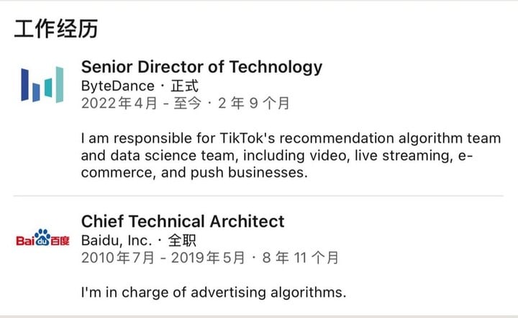Image resolution: width=518 pixels, height=318 pixels.
Task: Click the Baidu, Inc. company name text
Action: click(x=117, y=240)
